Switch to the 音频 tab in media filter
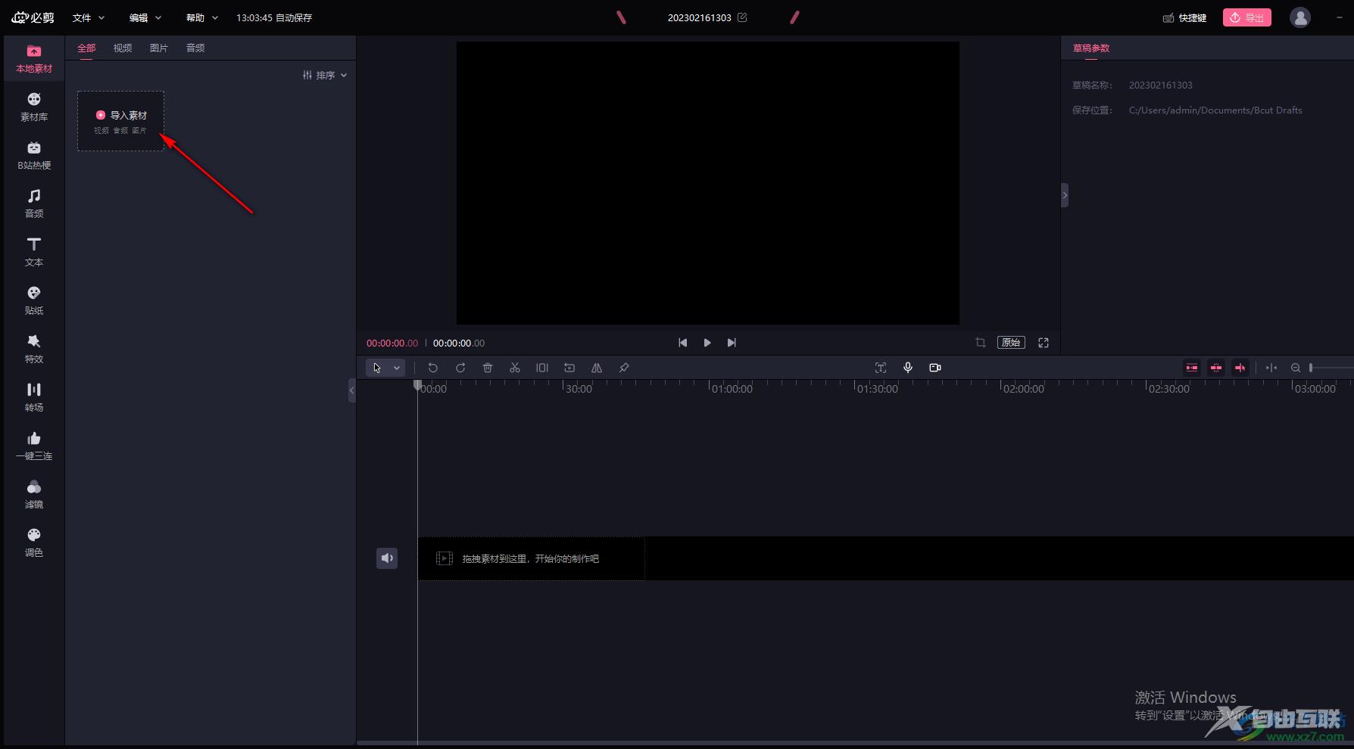This screenshot has width=1354, height=749. point(195,48)
